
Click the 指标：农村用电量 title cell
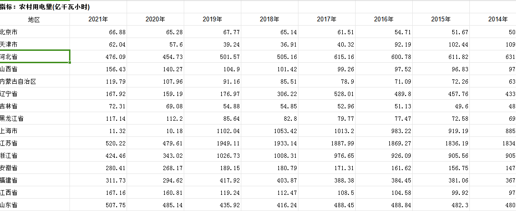45,7
